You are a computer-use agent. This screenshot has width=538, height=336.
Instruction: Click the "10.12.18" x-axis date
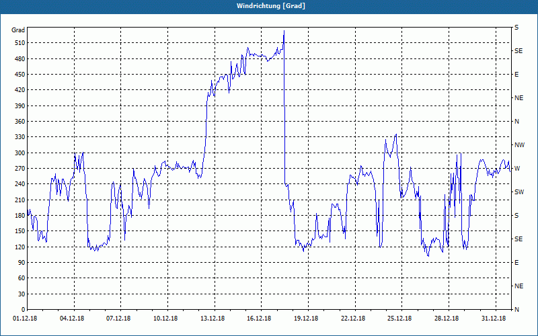click(x=165, y=319)
